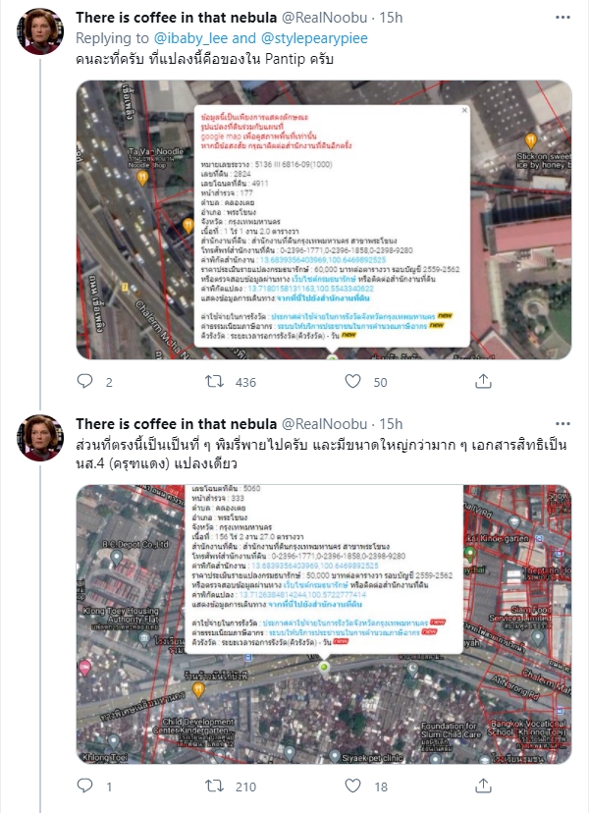Click @RealNoobu handle on second tweet
The width and height of the screenshot is (589, 813).
[324, 424]
